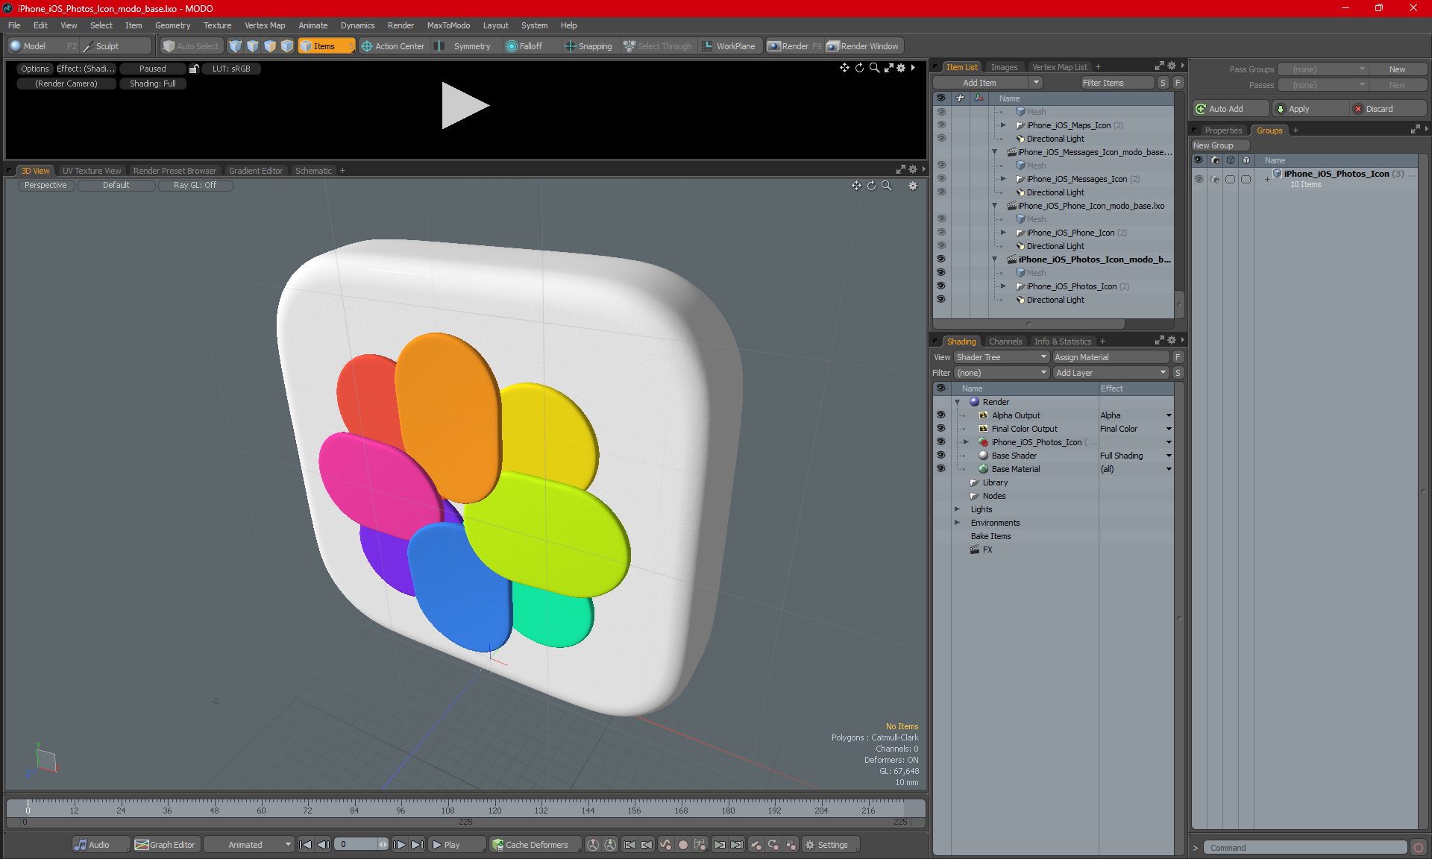Select Edges selection mode icon
Image resolution: width=1432 pixels, height=859 pixels.
(253, 46)
